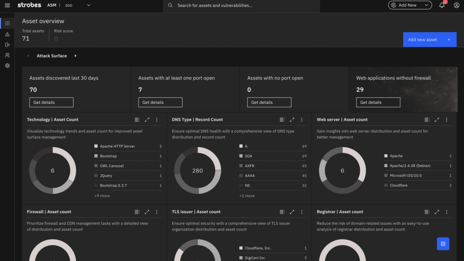This screenshot has height=261, width=464.
Task: Click the blue floating chat button
Action: click(443, 244)
